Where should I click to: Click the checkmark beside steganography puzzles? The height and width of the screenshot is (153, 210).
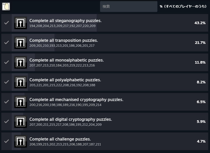[x=7, y=23]
